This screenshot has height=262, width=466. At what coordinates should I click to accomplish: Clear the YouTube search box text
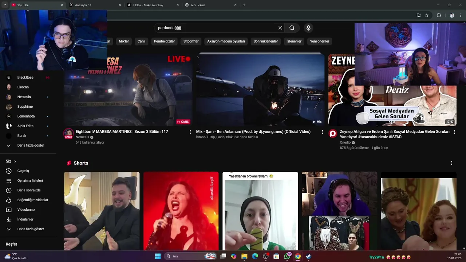280,28
